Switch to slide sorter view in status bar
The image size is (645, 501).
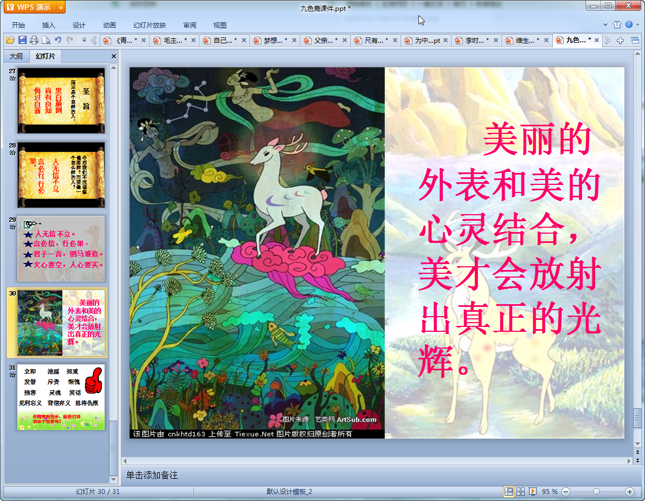[x=520, y=491]
